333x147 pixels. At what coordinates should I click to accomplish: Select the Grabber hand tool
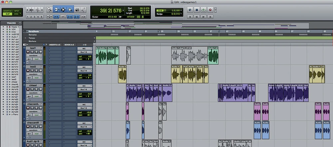70,10
